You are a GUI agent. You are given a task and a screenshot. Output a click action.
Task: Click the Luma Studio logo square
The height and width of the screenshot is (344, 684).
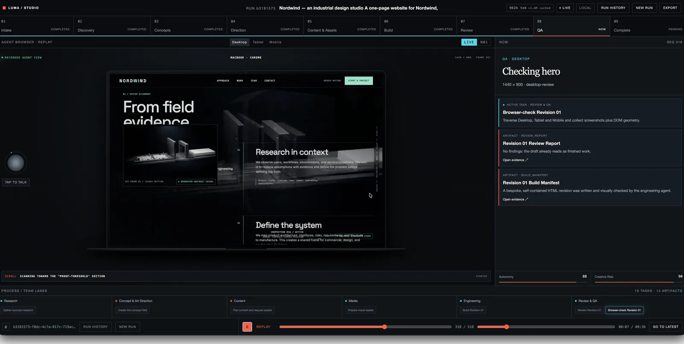(4, 8)
